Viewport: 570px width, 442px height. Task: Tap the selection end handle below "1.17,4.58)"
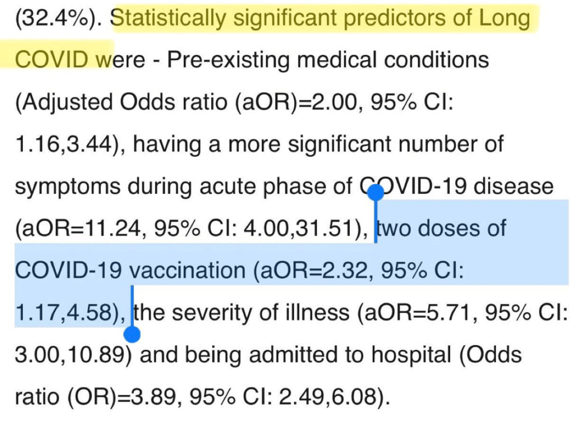132,334
